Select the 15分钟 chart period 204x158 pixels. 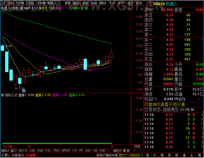pos(41,3)
